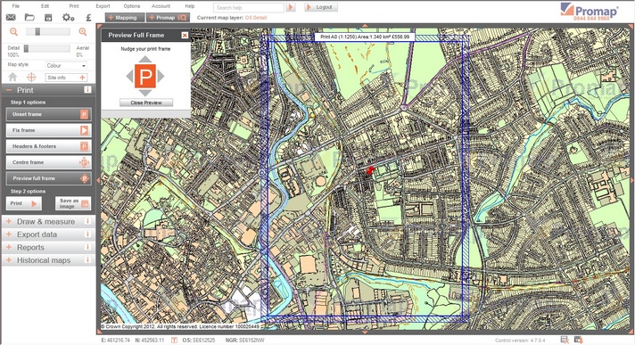Click the pound sterling pricing icon
The width and height of the screenshot is (635, 345).
tap(88, 18)
